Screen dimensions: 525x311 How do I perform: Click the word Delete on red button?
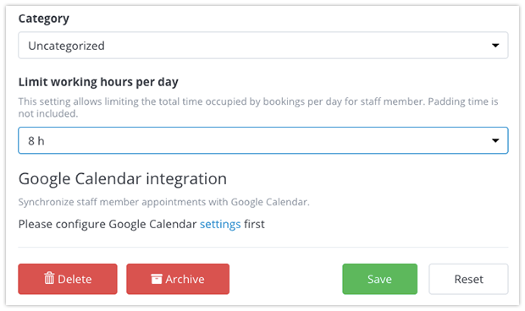(x=75, y=279)
